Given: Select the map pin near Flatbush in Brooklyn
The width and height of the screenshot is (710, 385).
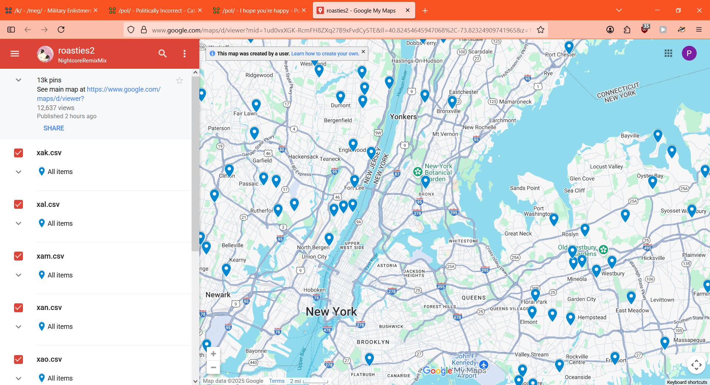Looking at the screenshot, I should click(x=369, y=359).
